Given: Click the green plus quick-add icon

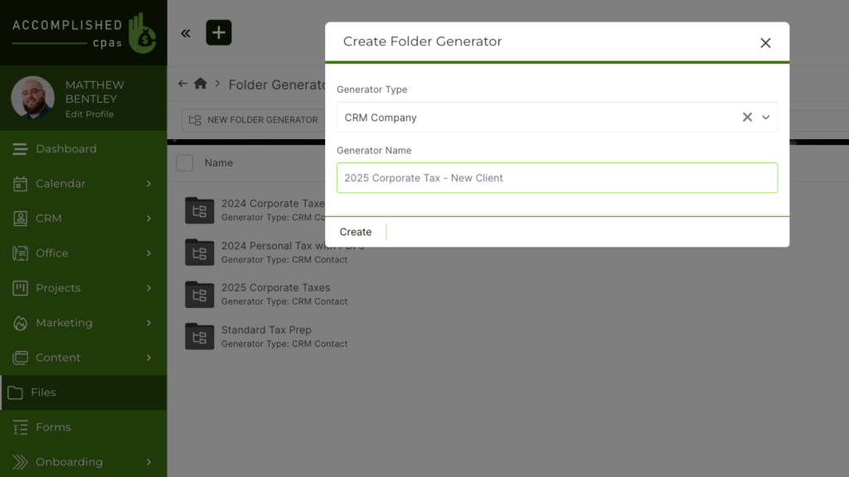Looking at the screenshot, I should [219, 33].
